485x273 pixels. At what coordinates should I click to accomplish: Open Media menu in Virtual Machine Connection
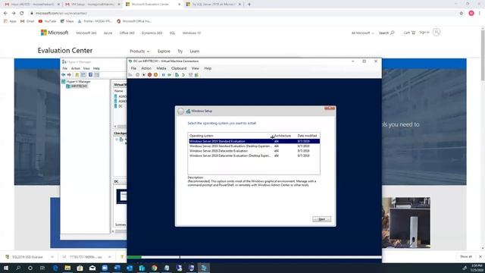pyautogui.click(x=161, y=68)
